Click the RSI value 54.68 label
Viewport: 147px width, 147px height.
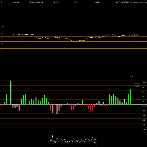(x=135, y=35)
